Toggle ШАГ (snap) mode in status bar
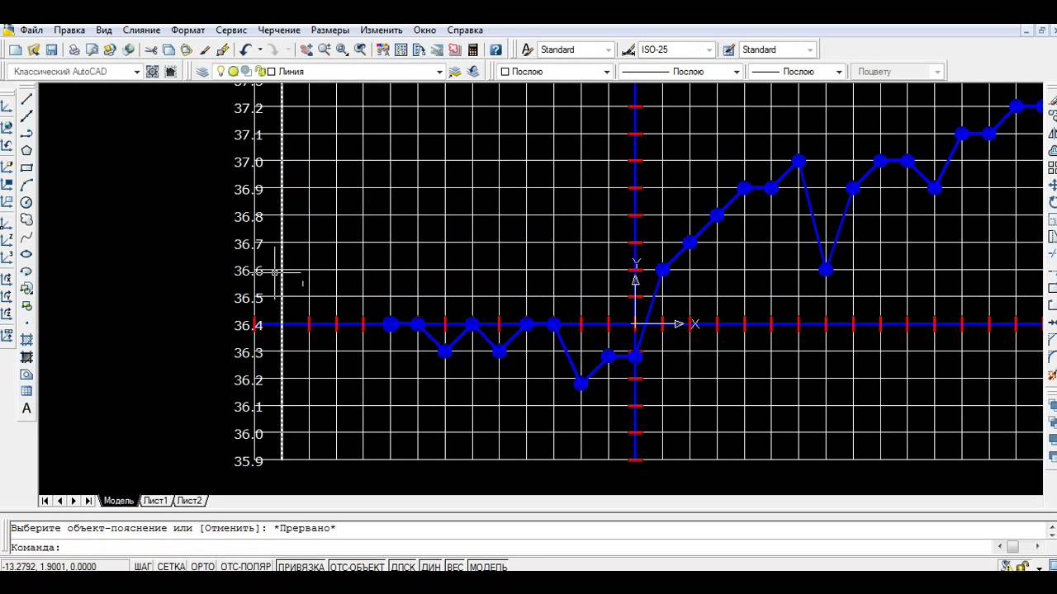 [143, 568]
